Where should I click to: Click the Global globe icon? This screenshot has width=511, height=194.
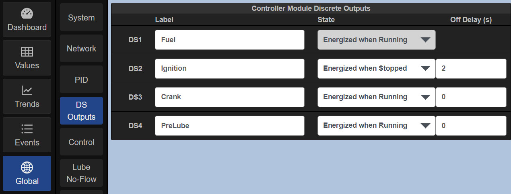(27, 167)
